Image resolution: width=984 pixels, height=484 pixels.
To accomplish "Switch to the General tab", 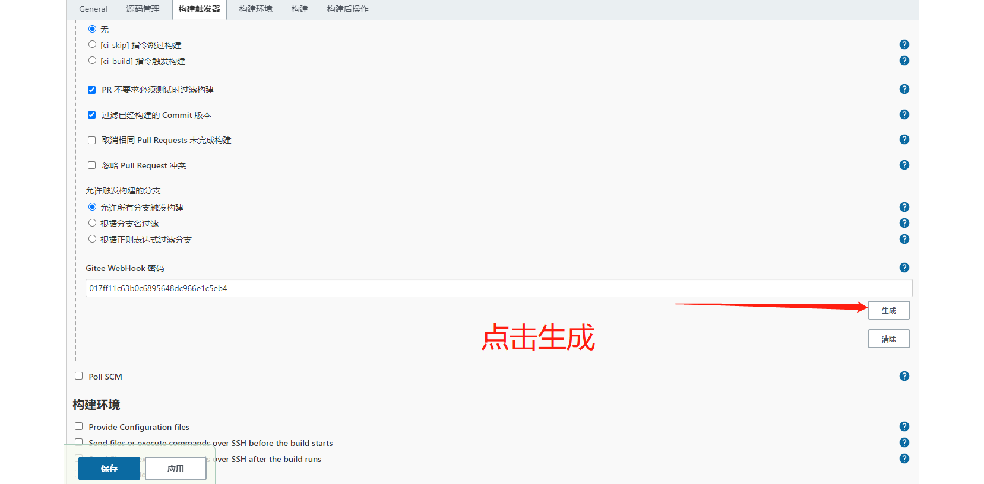I will (x=93, y=9).
